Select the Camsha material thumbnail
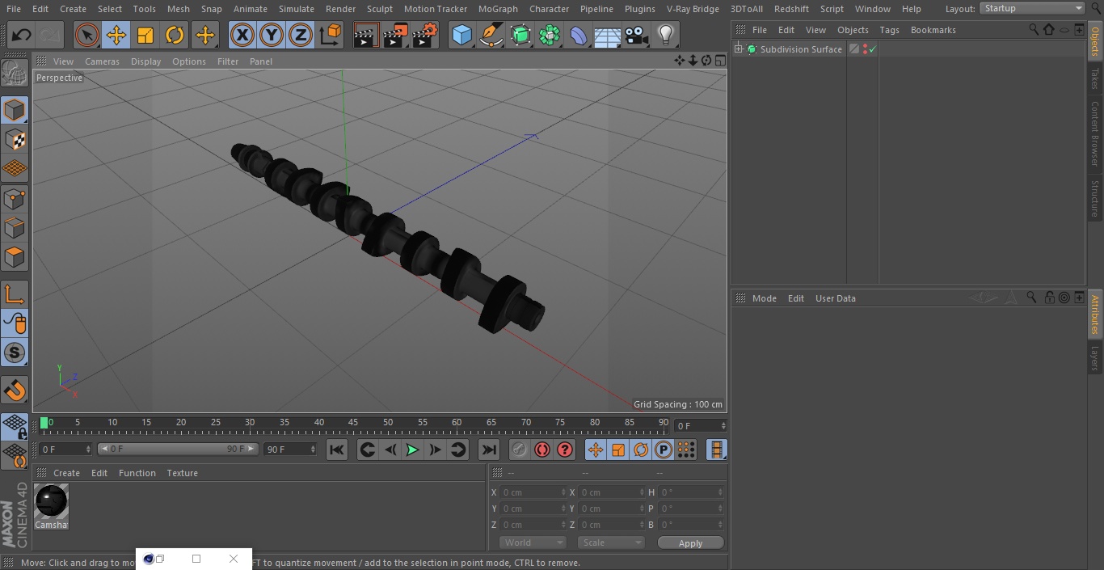1104x570 pixels. [52, 502]
